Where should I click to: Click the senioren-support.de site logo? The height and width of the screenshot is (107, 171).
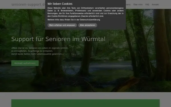coord(28,5)
